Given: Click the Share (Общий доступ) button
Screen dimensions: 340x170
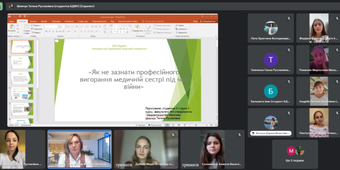Looking at the screenshot, I should [x=208, y=21].
